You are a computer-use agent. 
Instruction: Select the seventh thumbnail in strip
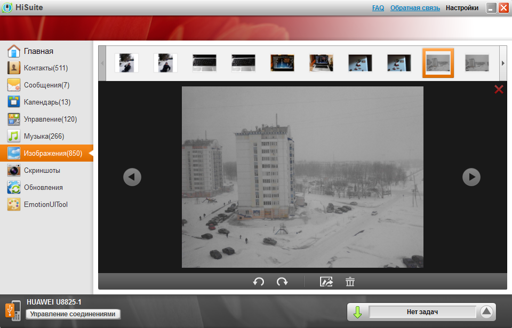click(x=360, y=63)
